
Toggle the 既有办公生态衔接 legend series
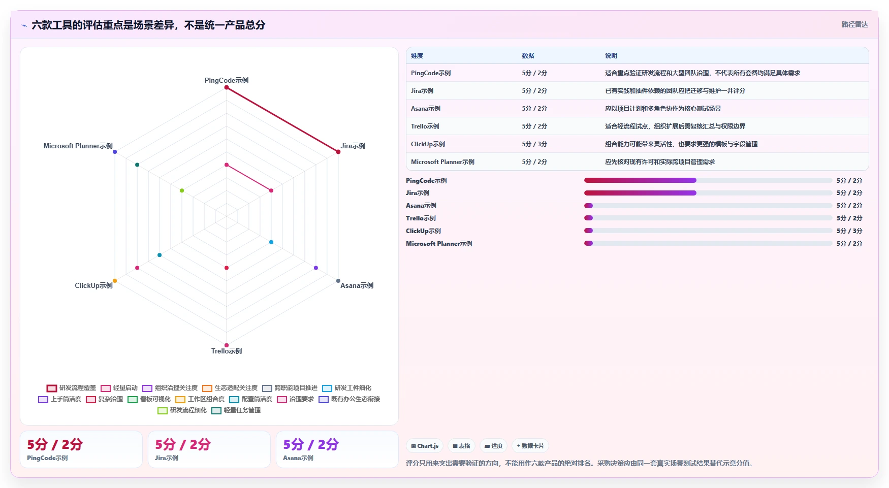coord(350,399)
